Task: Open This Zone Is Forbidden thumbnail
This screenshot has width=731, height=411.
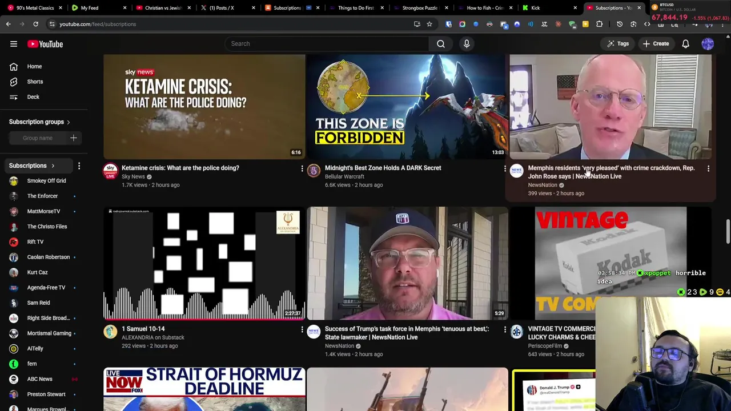Action: click(x=407, y=107)
